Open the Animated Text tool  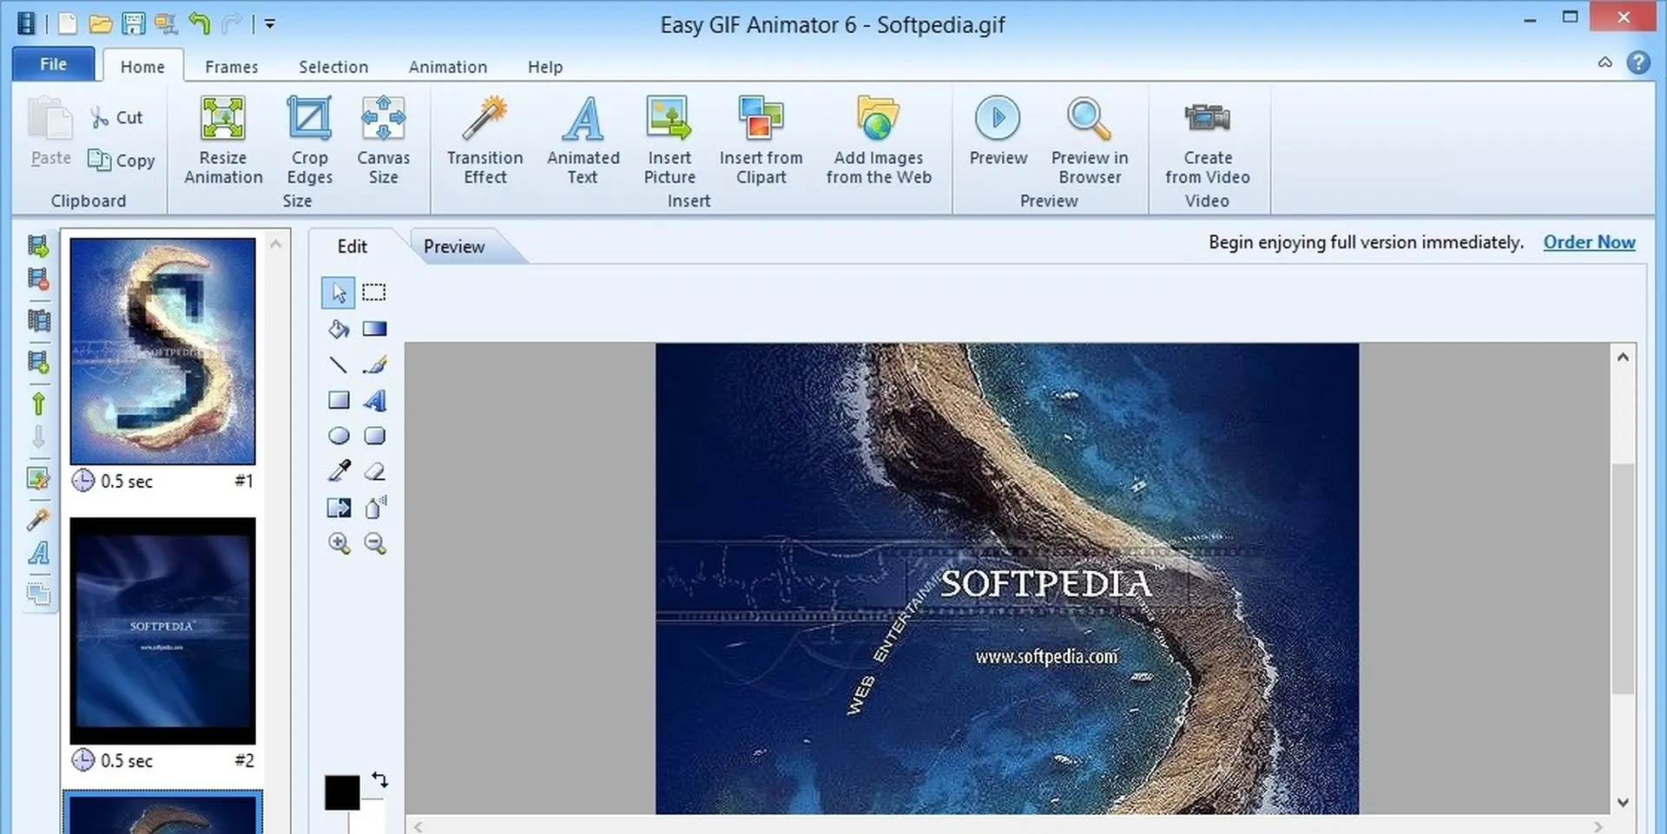(x=582, y=139)
